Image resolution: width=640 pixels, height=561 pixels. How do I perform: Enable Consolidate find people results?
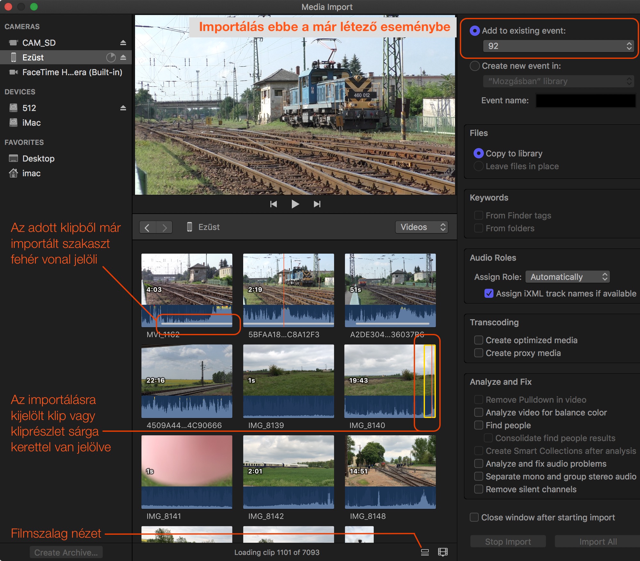pos(488,438)
